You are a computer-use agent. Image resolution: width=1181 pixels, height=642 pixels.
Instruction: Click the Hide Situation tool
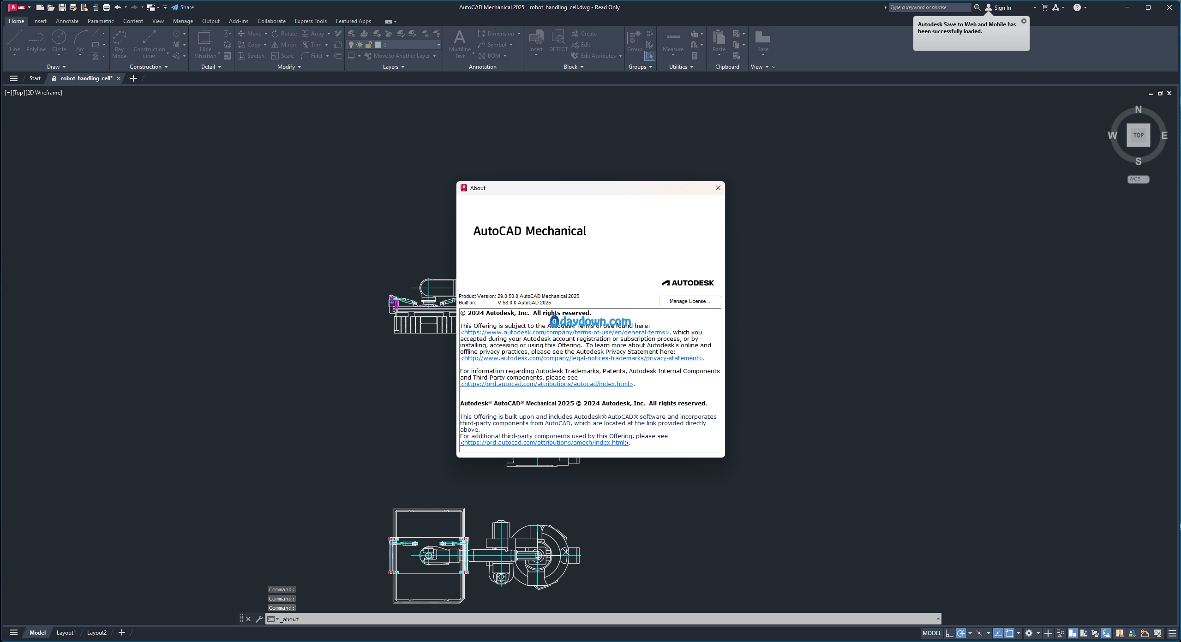tap(205, 44)
